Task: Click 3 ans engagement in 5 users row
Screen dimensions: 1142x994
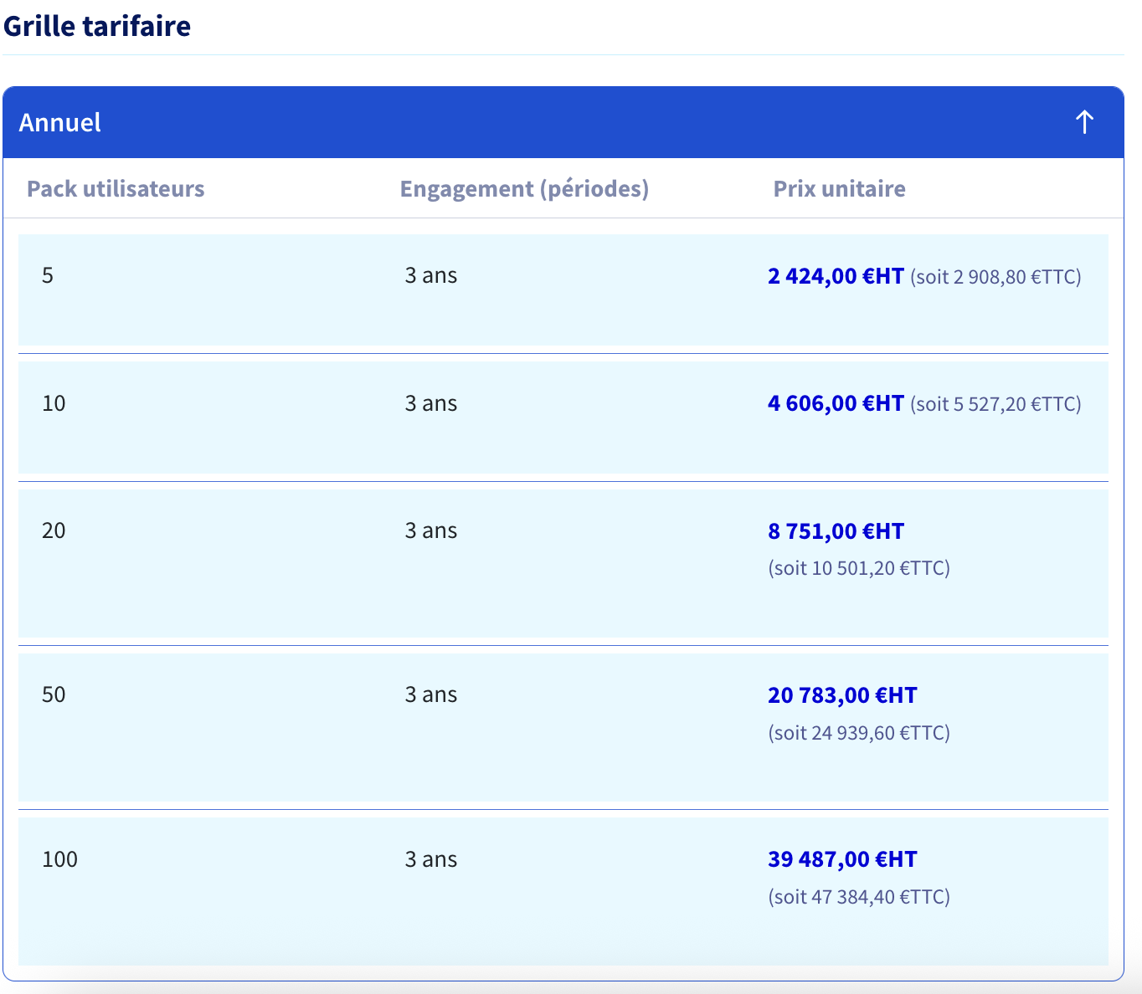Action: click(x=431, y=275)
